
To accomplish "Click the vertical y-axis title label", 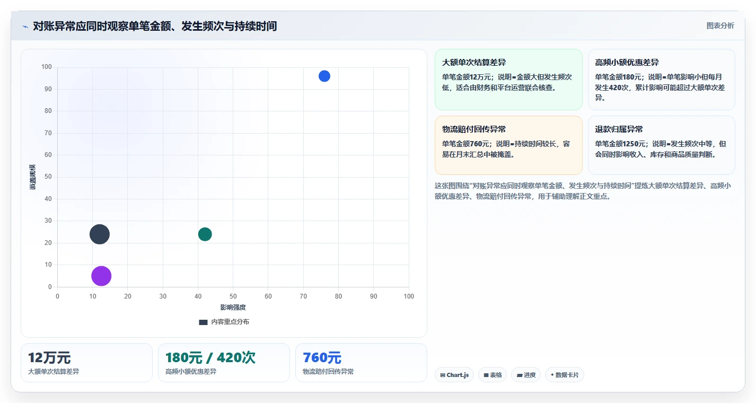I will (32, 177).
